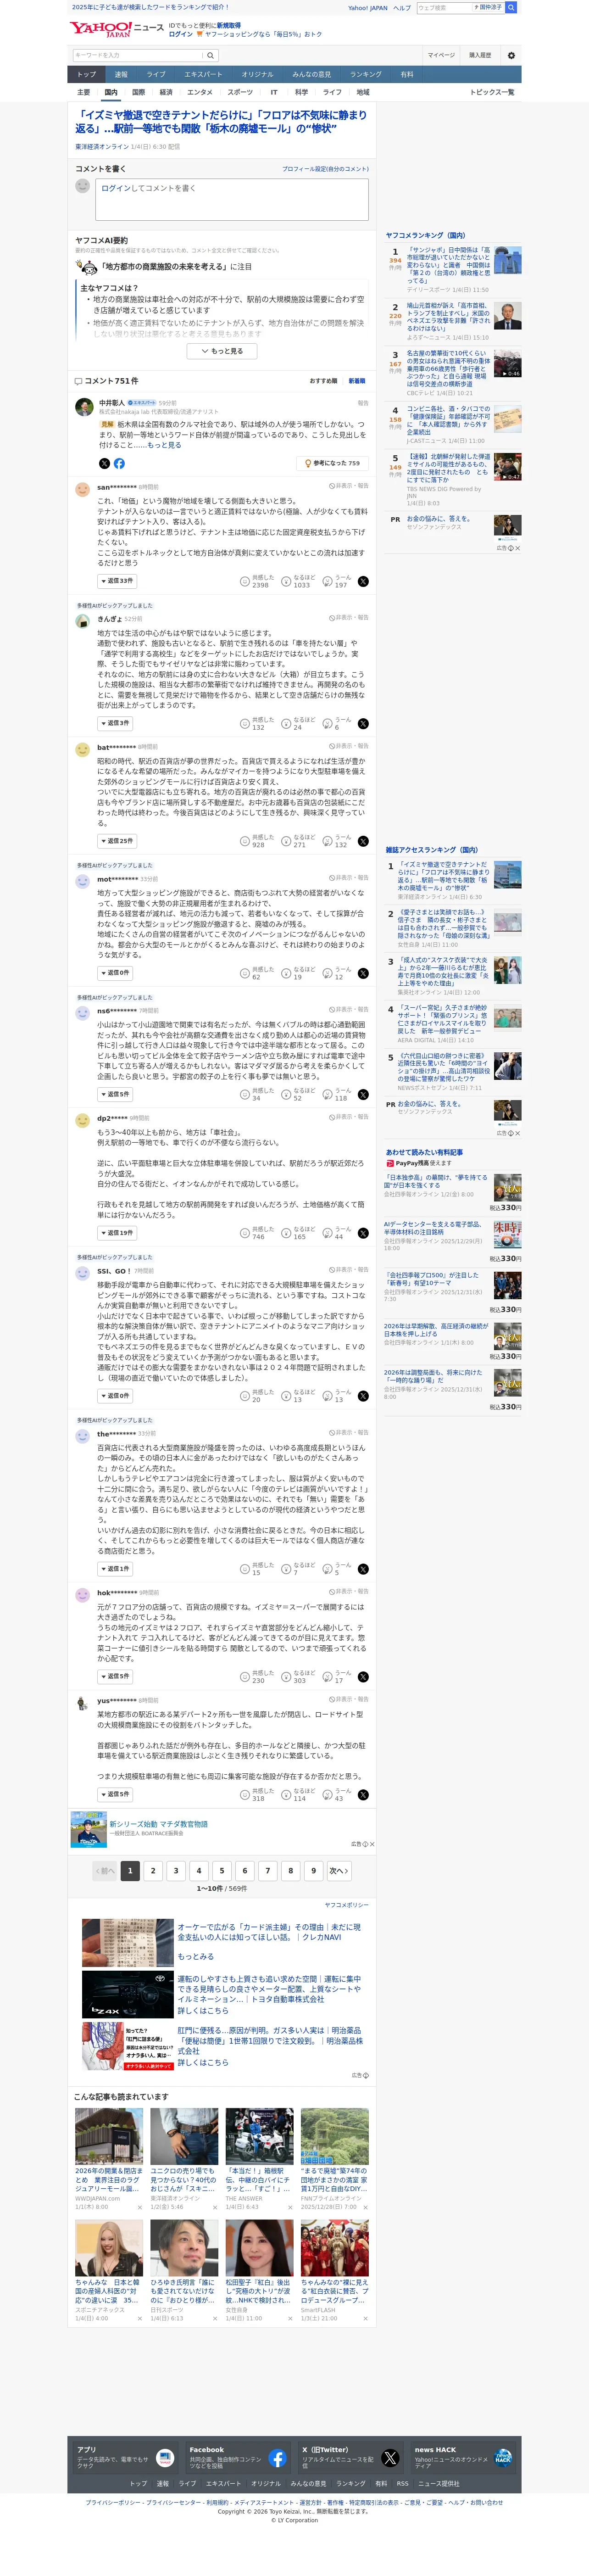Sort comments by 新着順
The width and height of the screenshot is (589, 2576).
(357, 381)
